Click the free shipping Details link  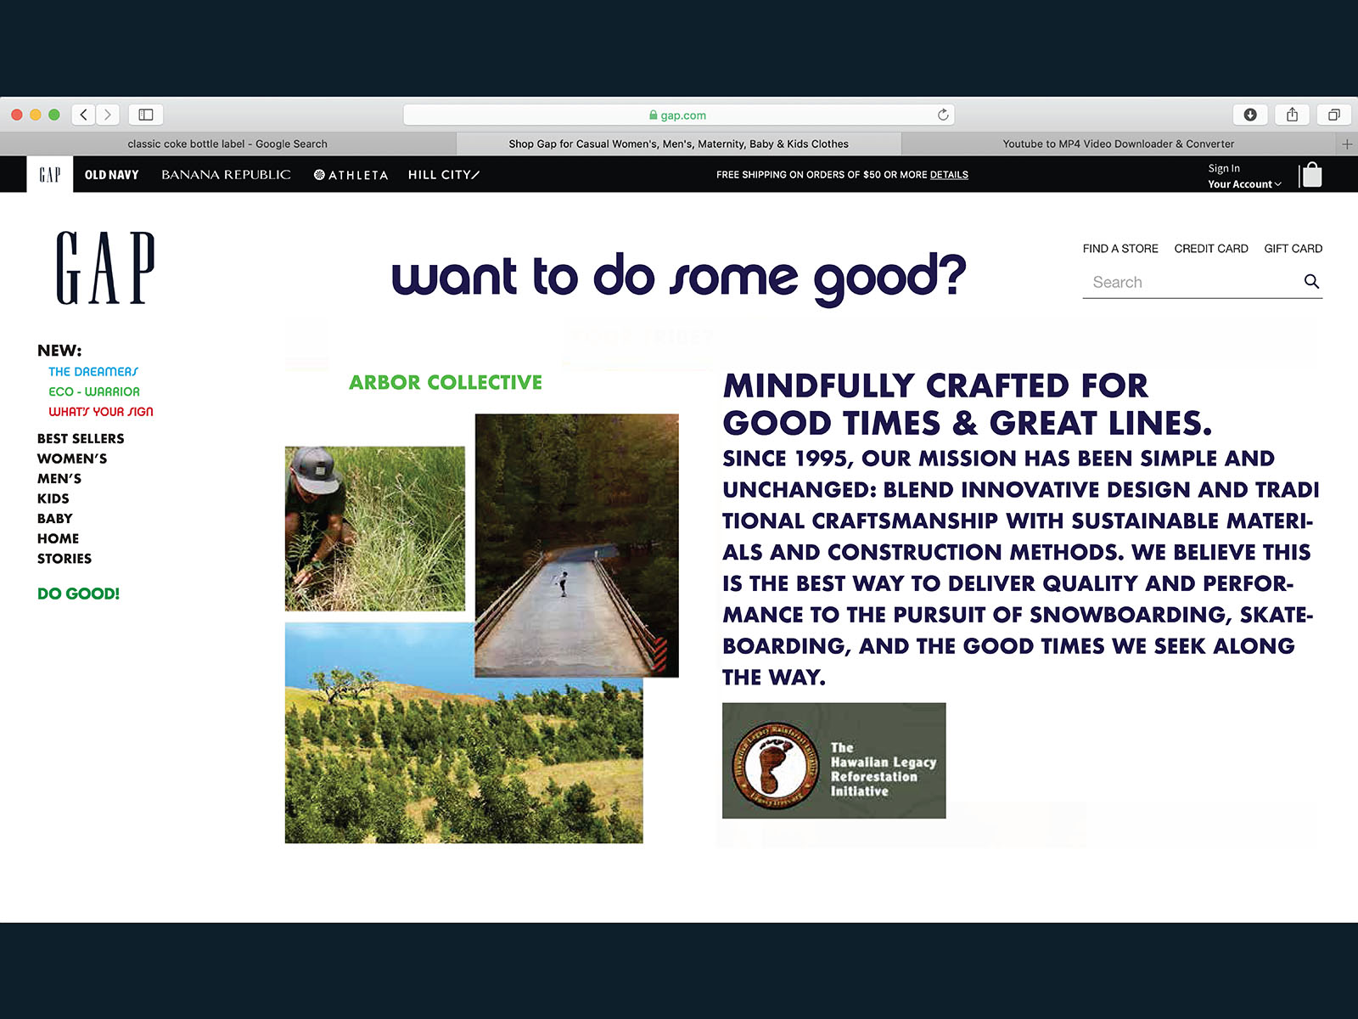coord(949,175)
